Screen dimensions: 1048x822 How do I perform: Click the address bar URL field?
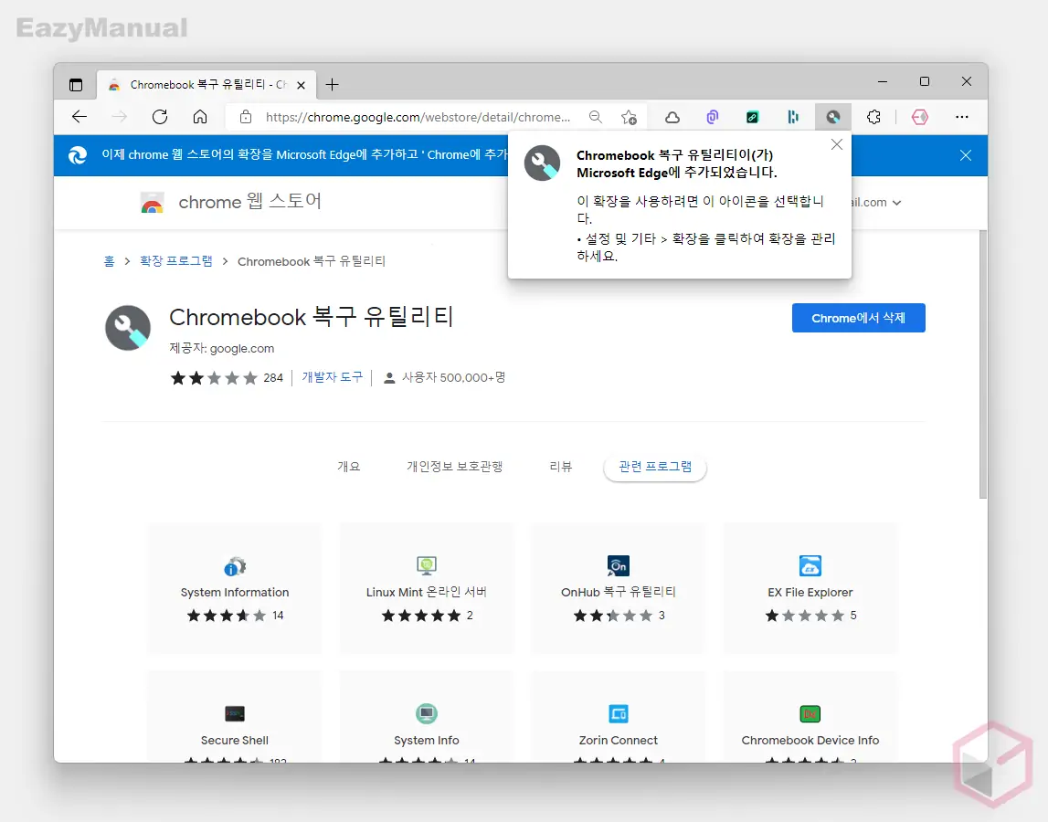pos(418,117)
